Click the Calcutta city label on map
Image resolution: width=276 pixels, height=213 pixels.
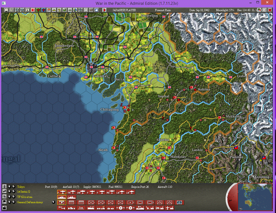(x=99, y=76)
